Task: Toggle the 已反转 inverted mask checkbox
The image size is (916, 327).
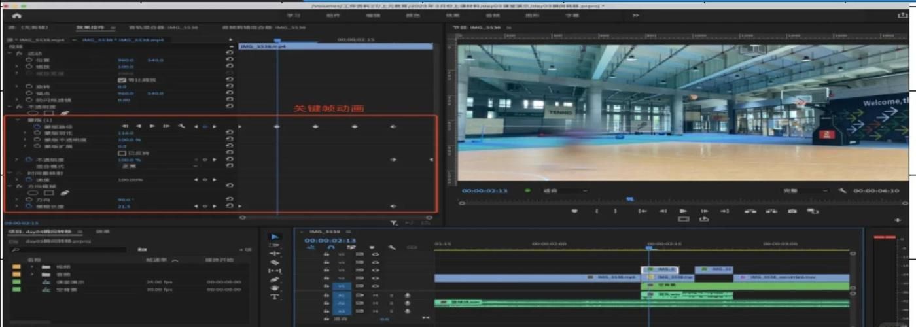Action: [121, 153]
